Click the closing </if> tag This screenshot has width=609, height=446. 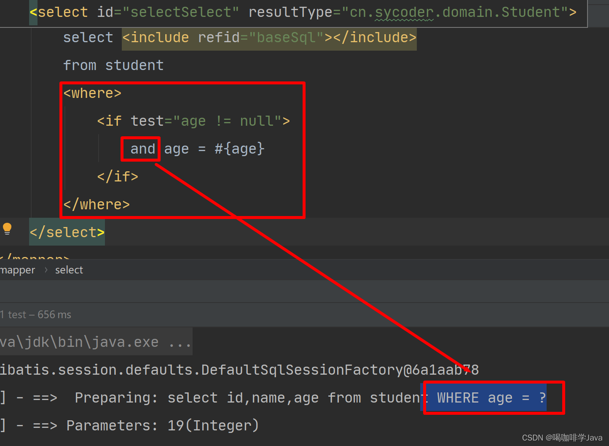click(118, 177)
